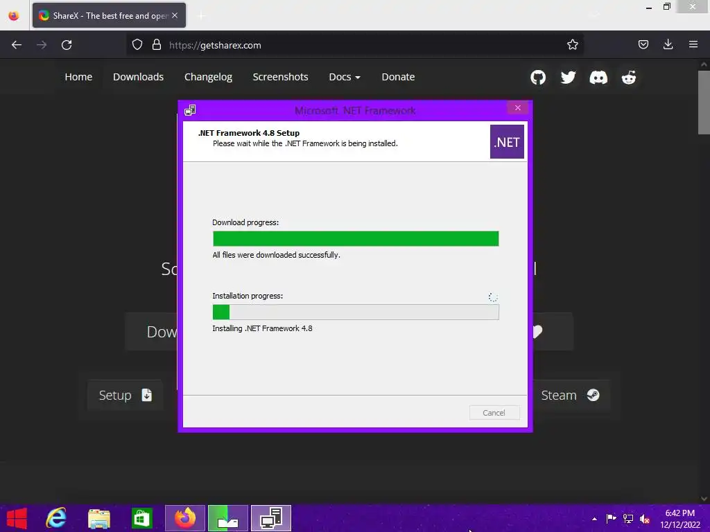Click the .NET logo in the dialog
The width and height of the screenshot is (710, 532).
507,141
